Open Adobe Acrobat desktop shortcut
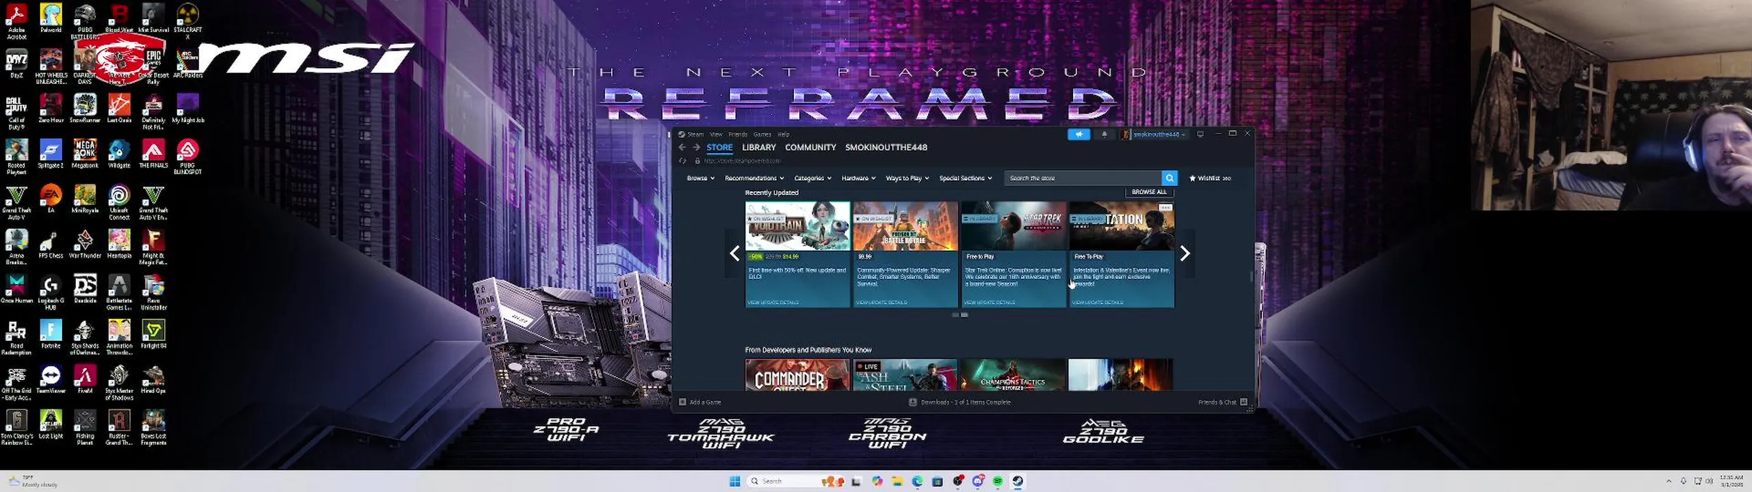1752x492 pixels. 16,22
